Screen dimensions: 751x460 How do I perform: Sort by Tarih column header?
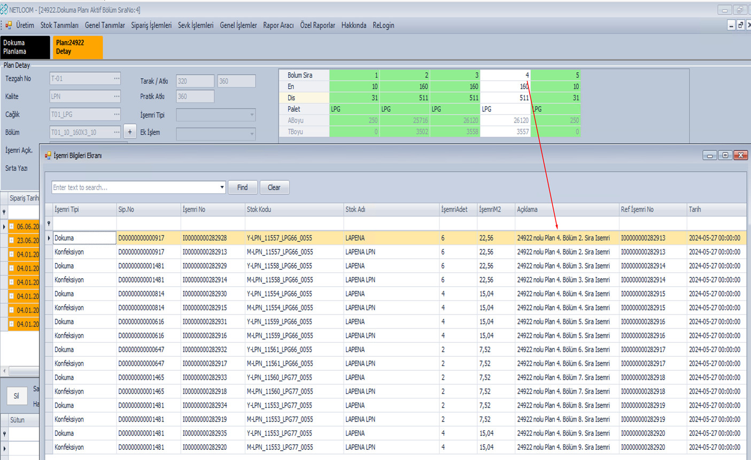tap(716, 210)
